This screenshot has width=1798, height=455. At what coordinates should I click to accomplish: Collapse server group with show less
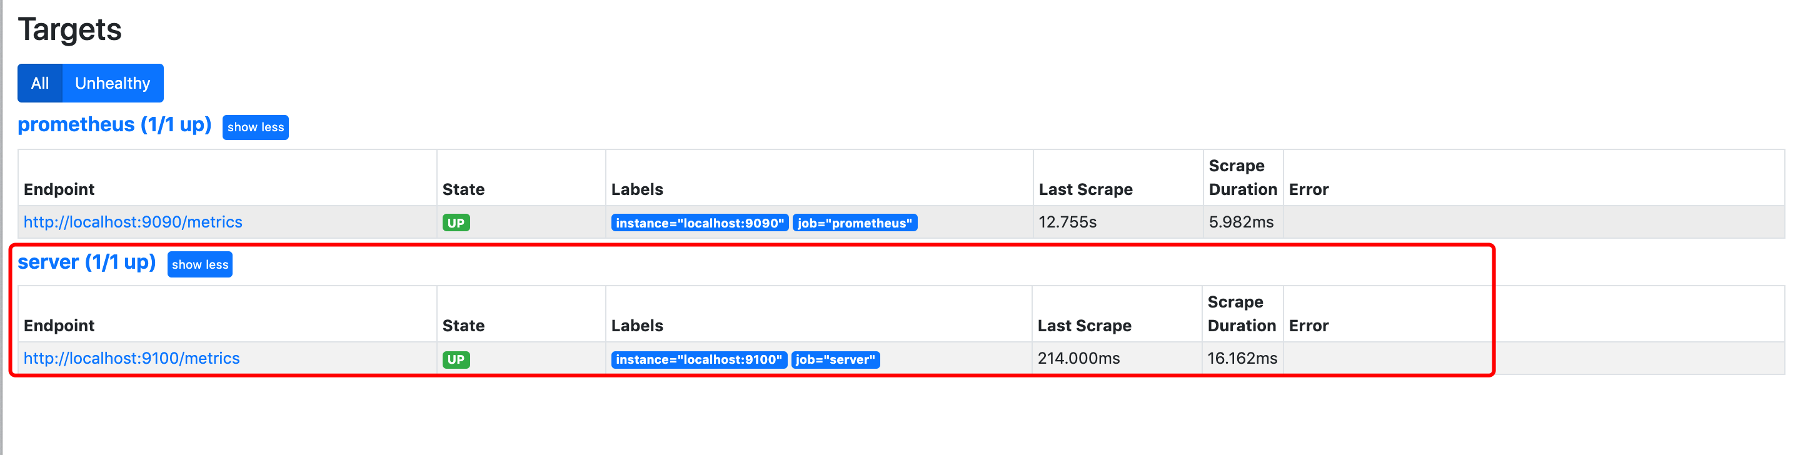[x=199, y=264]
